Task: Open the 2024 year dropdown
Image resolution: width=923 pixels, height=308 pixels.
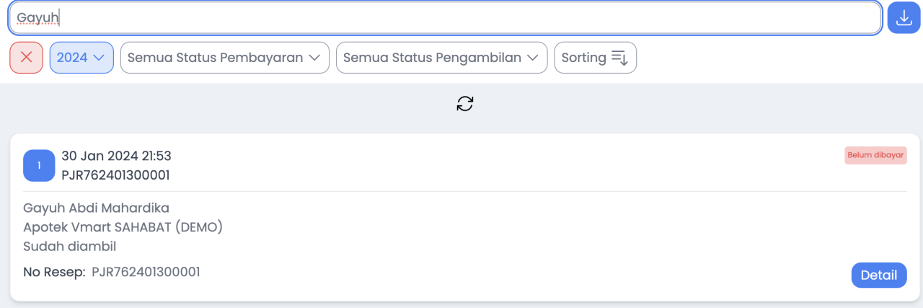Action: [81, 58]
